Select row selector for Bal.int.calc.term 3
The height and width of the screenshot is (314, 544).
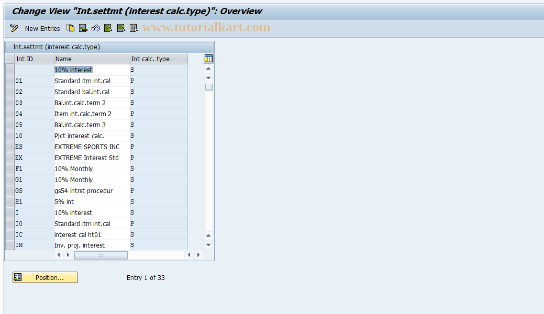click(10, 125)
